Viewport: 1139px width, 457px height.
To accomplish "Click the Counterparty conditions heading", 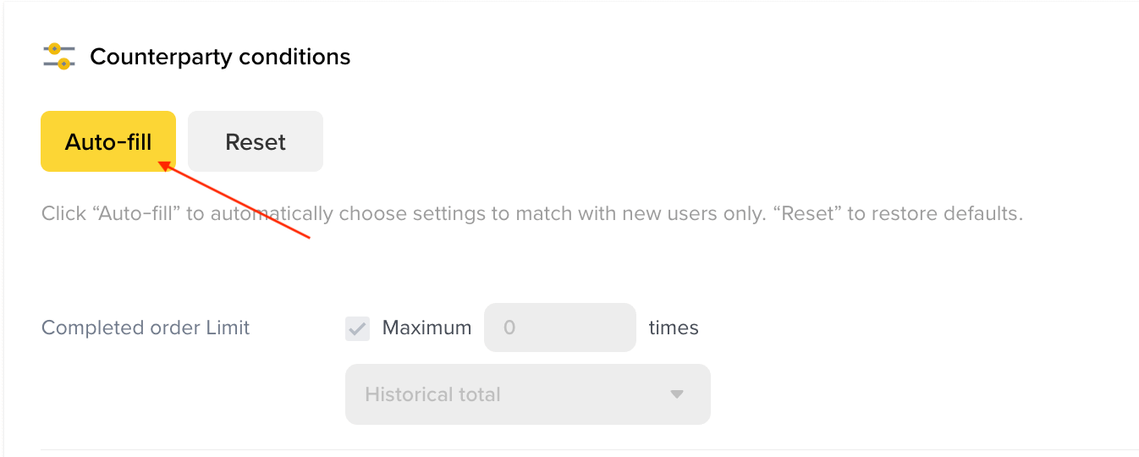I will [220, 57].
